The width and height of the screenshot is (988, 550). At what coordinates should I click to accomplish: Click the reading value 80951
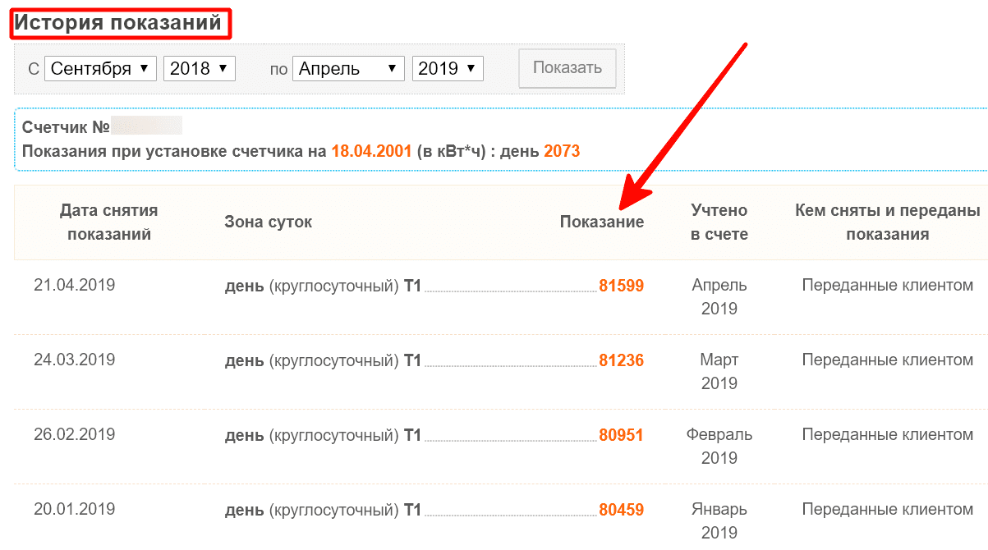click(621, 435)
